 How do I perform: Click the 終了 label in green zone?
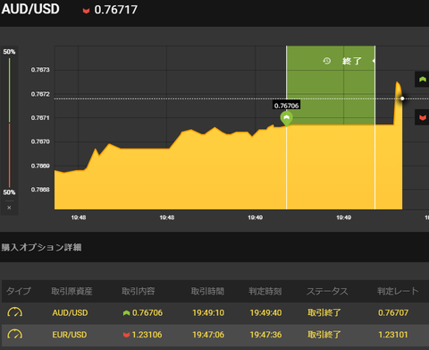[352, 61]
